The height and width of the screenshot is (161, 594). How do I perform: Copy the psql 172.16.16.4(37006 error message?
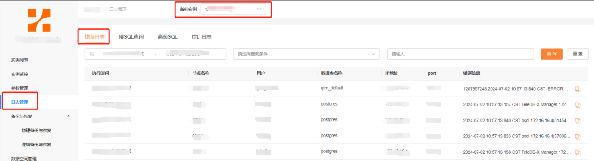[578, 137]
